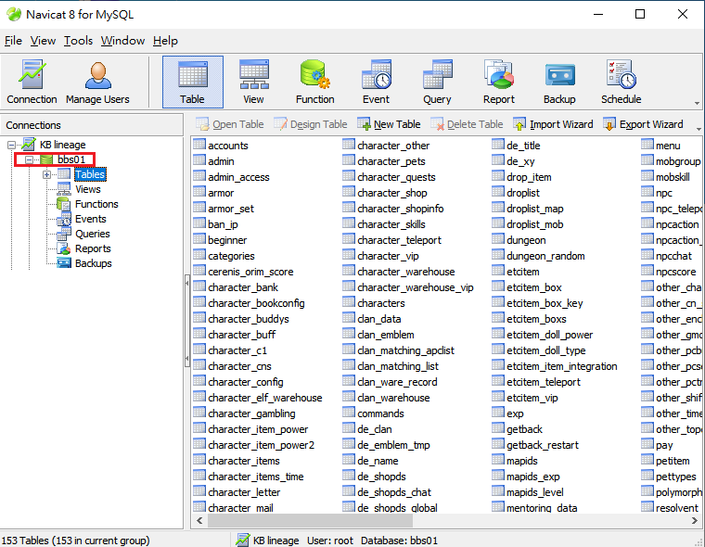Select the mapids table icon
Viewport: 705px width, 547px height.
(498, 459)
